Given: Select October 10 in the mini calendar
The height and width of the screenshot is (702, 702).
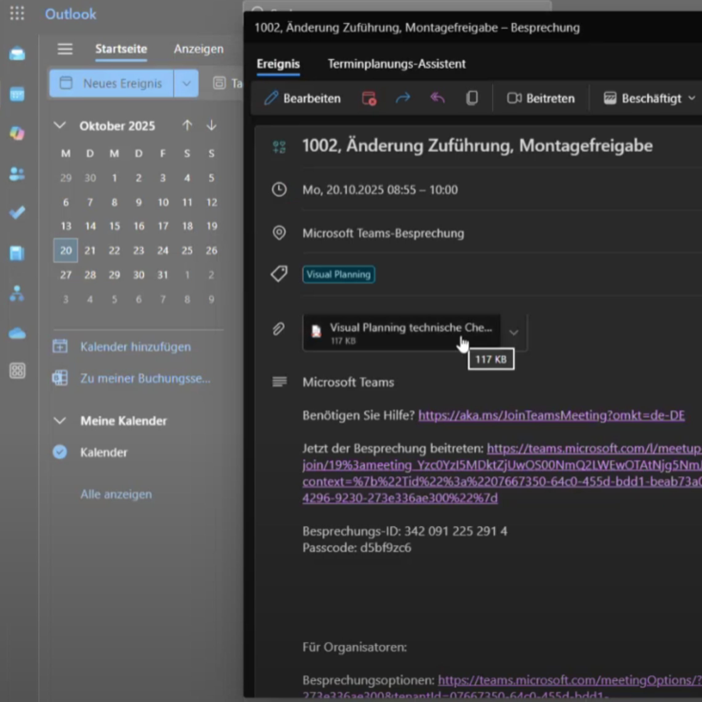Looking at the screenshot, I should [163, 202].
